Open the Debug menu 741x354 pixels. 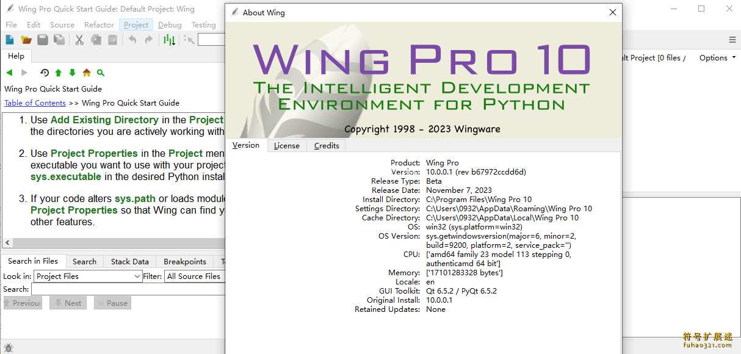(170, 25)
